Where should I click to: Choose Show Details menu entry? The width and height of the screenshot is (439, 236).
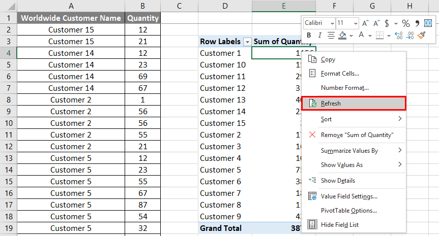(354, 181)
